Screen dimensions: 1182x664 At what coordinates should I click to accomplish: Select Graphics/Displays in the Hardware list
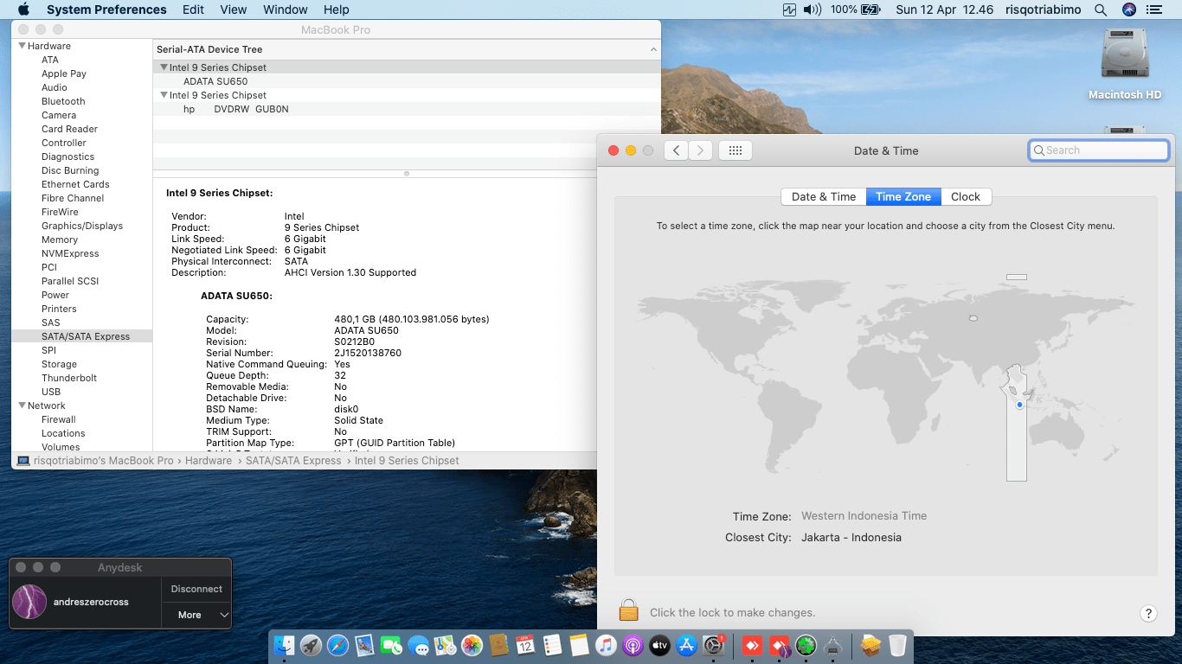click(x=82, y=226)
